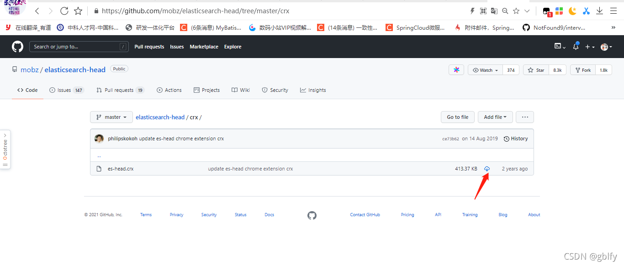Open the commit History link

click(x=516, y=138)
